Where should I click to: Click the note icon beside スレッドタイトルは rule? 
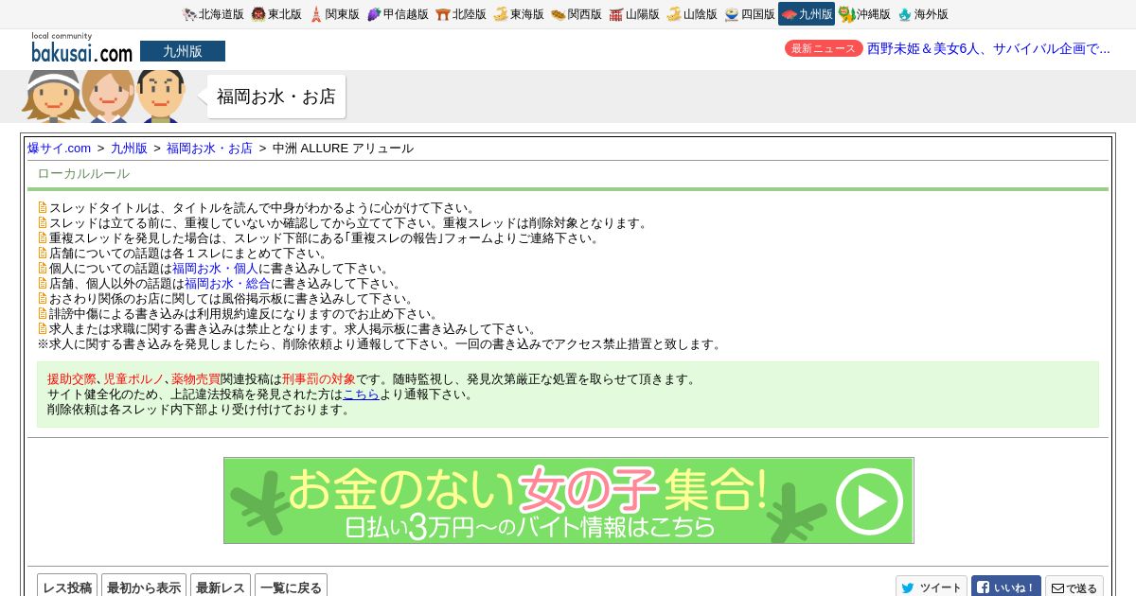click(43, 208)
